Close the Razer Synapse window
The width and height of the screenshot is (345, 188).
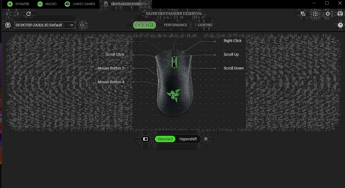tap(340, 3)
